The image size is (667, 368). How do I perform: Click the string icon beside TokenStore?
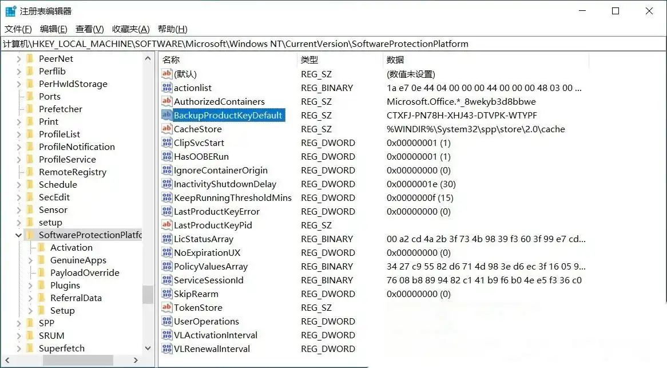click(167, 307)
